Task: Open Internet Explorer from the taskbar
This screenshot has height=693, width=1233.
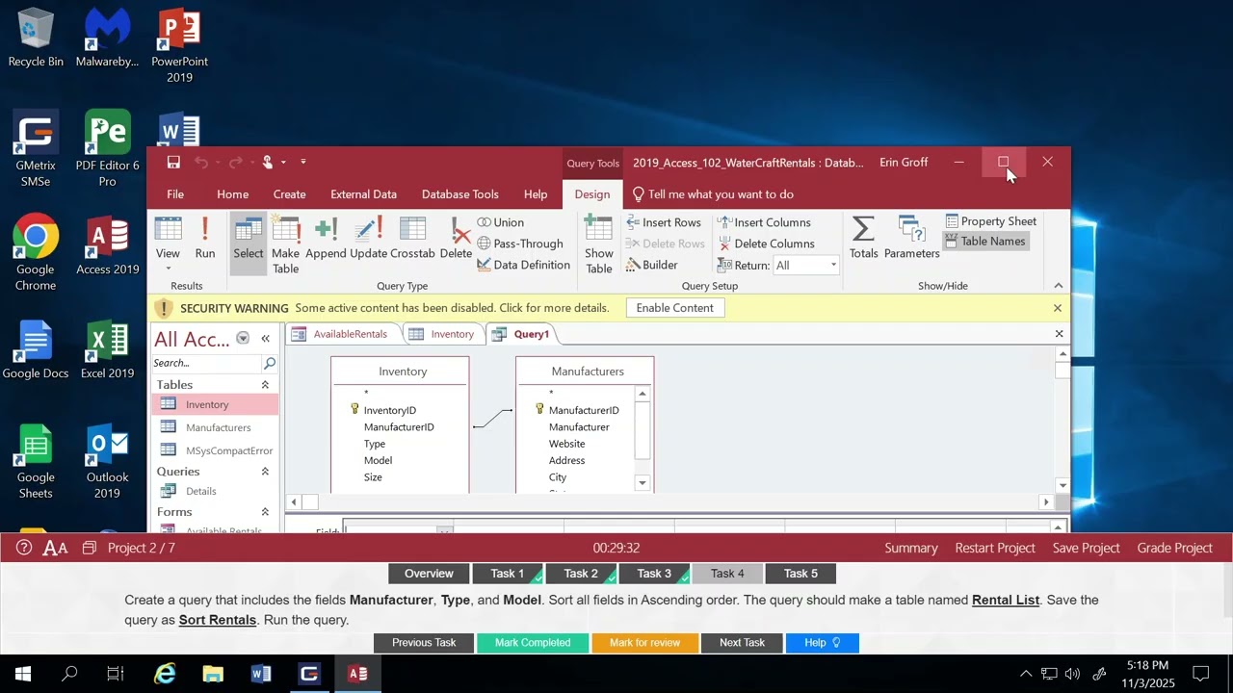Action: (165, 674)
